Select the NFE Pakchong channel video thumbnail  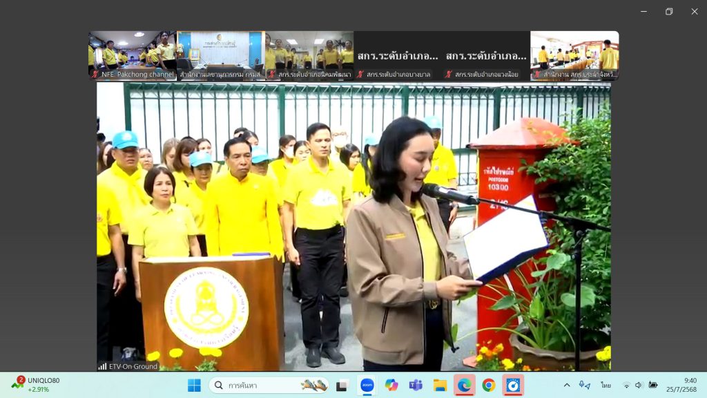[133, 55]
